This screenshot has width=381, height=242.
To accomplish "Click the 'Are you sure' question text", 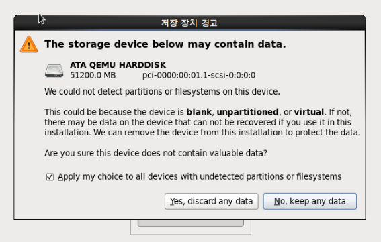I will [x=156, y=153].
